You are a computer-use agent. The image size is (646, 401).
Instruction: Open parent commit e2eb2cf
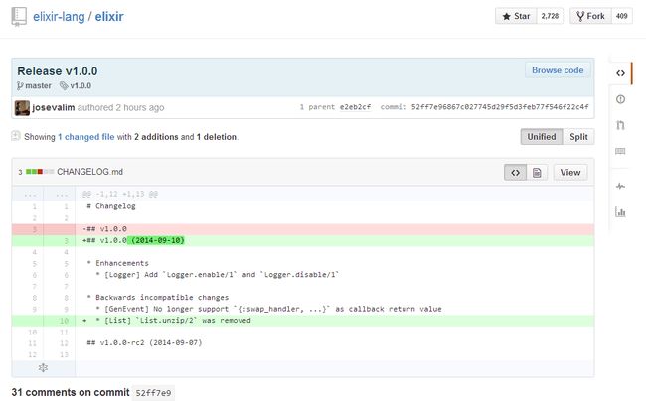[x=355, y=107]
